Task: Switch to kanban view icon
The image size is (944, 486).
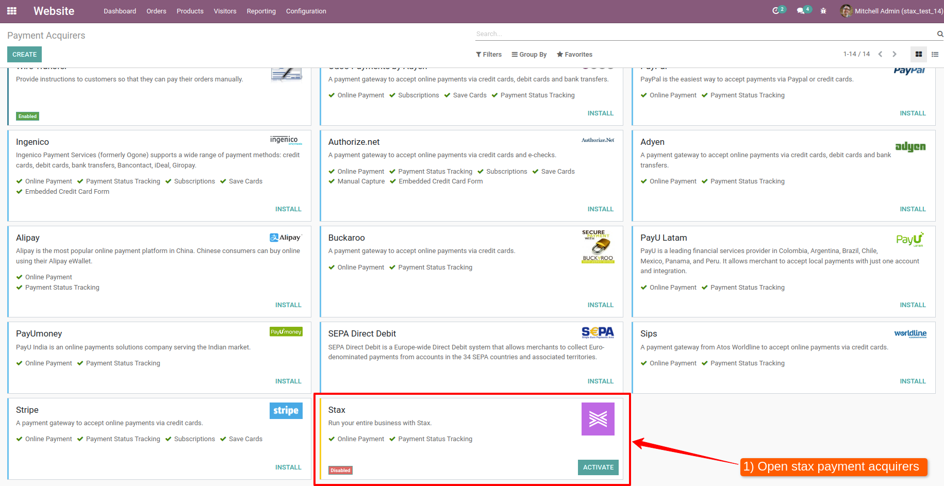Action: point(919,54)
